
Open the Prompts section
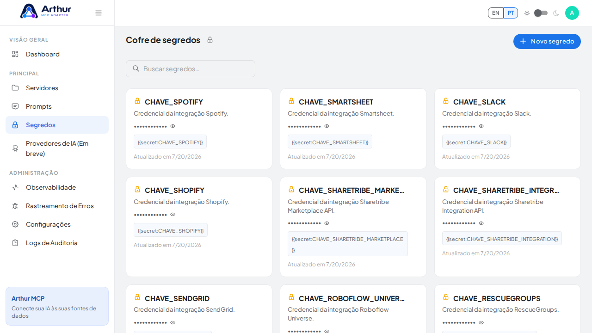click(x=57, y=106)
